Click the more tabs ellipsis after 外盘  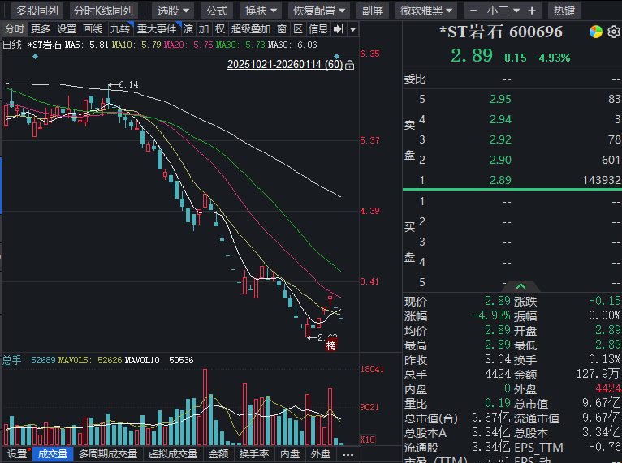[348, 454]
